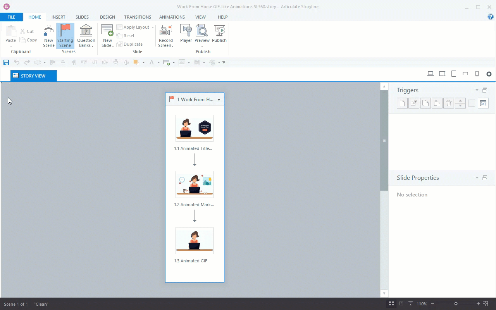
Task: Switch to Slide View in the status bar
Action: 401,304
